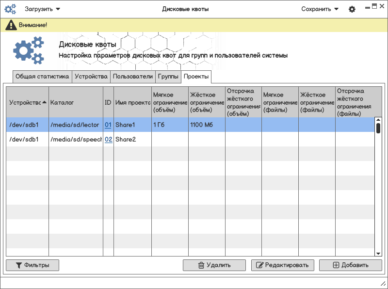
Task: Open the Группы tab
Action: (168, 77)
